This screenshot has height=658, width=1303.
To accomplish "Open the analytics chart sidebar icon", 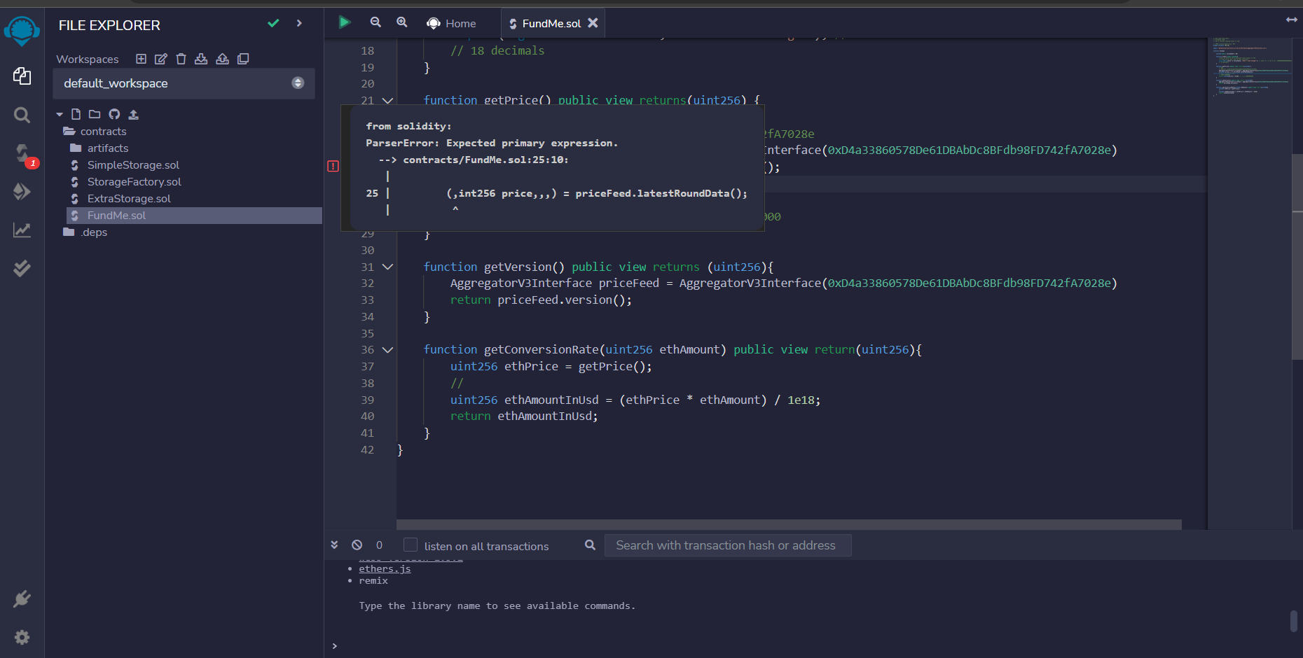I will [x=22, y=230].
